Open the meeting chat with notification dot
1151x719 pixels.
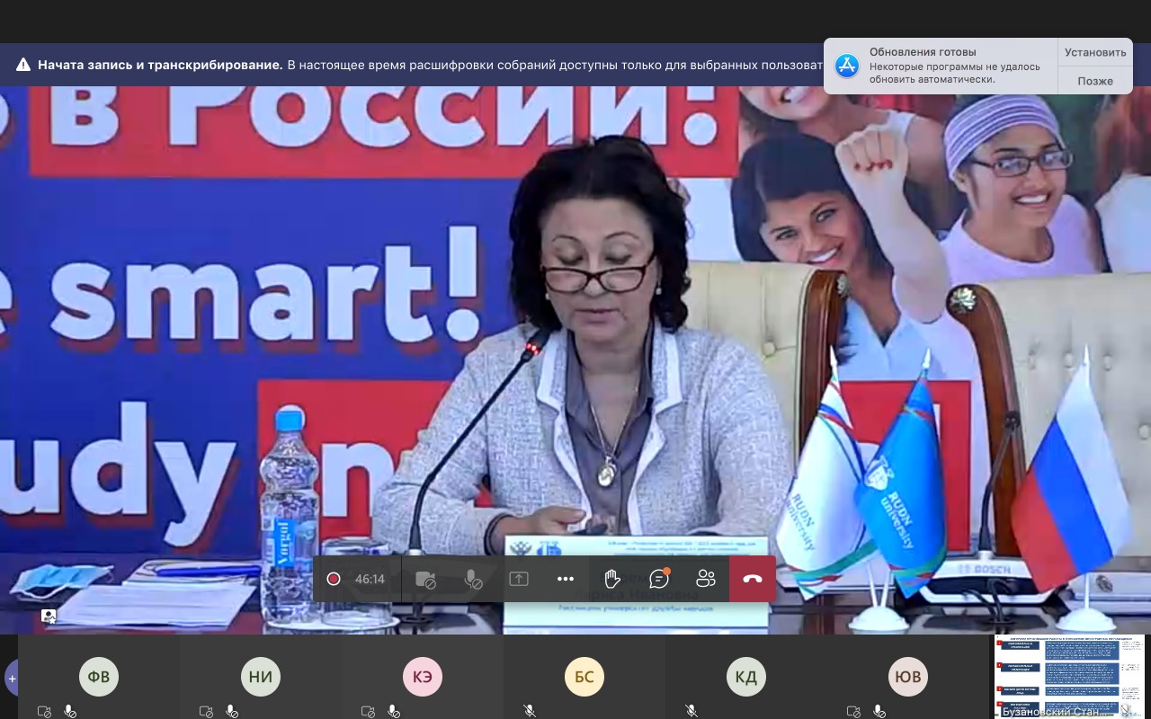[x=659, y=579]
